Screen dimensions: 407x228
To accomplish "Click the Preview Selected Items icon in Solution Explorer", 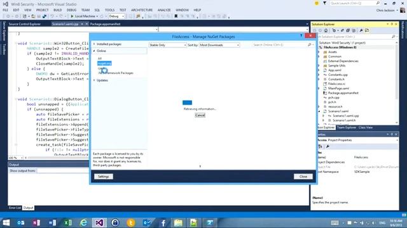I will (x=367, y=30).
